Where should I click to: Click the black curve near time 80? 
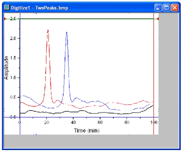coord(127,114)
